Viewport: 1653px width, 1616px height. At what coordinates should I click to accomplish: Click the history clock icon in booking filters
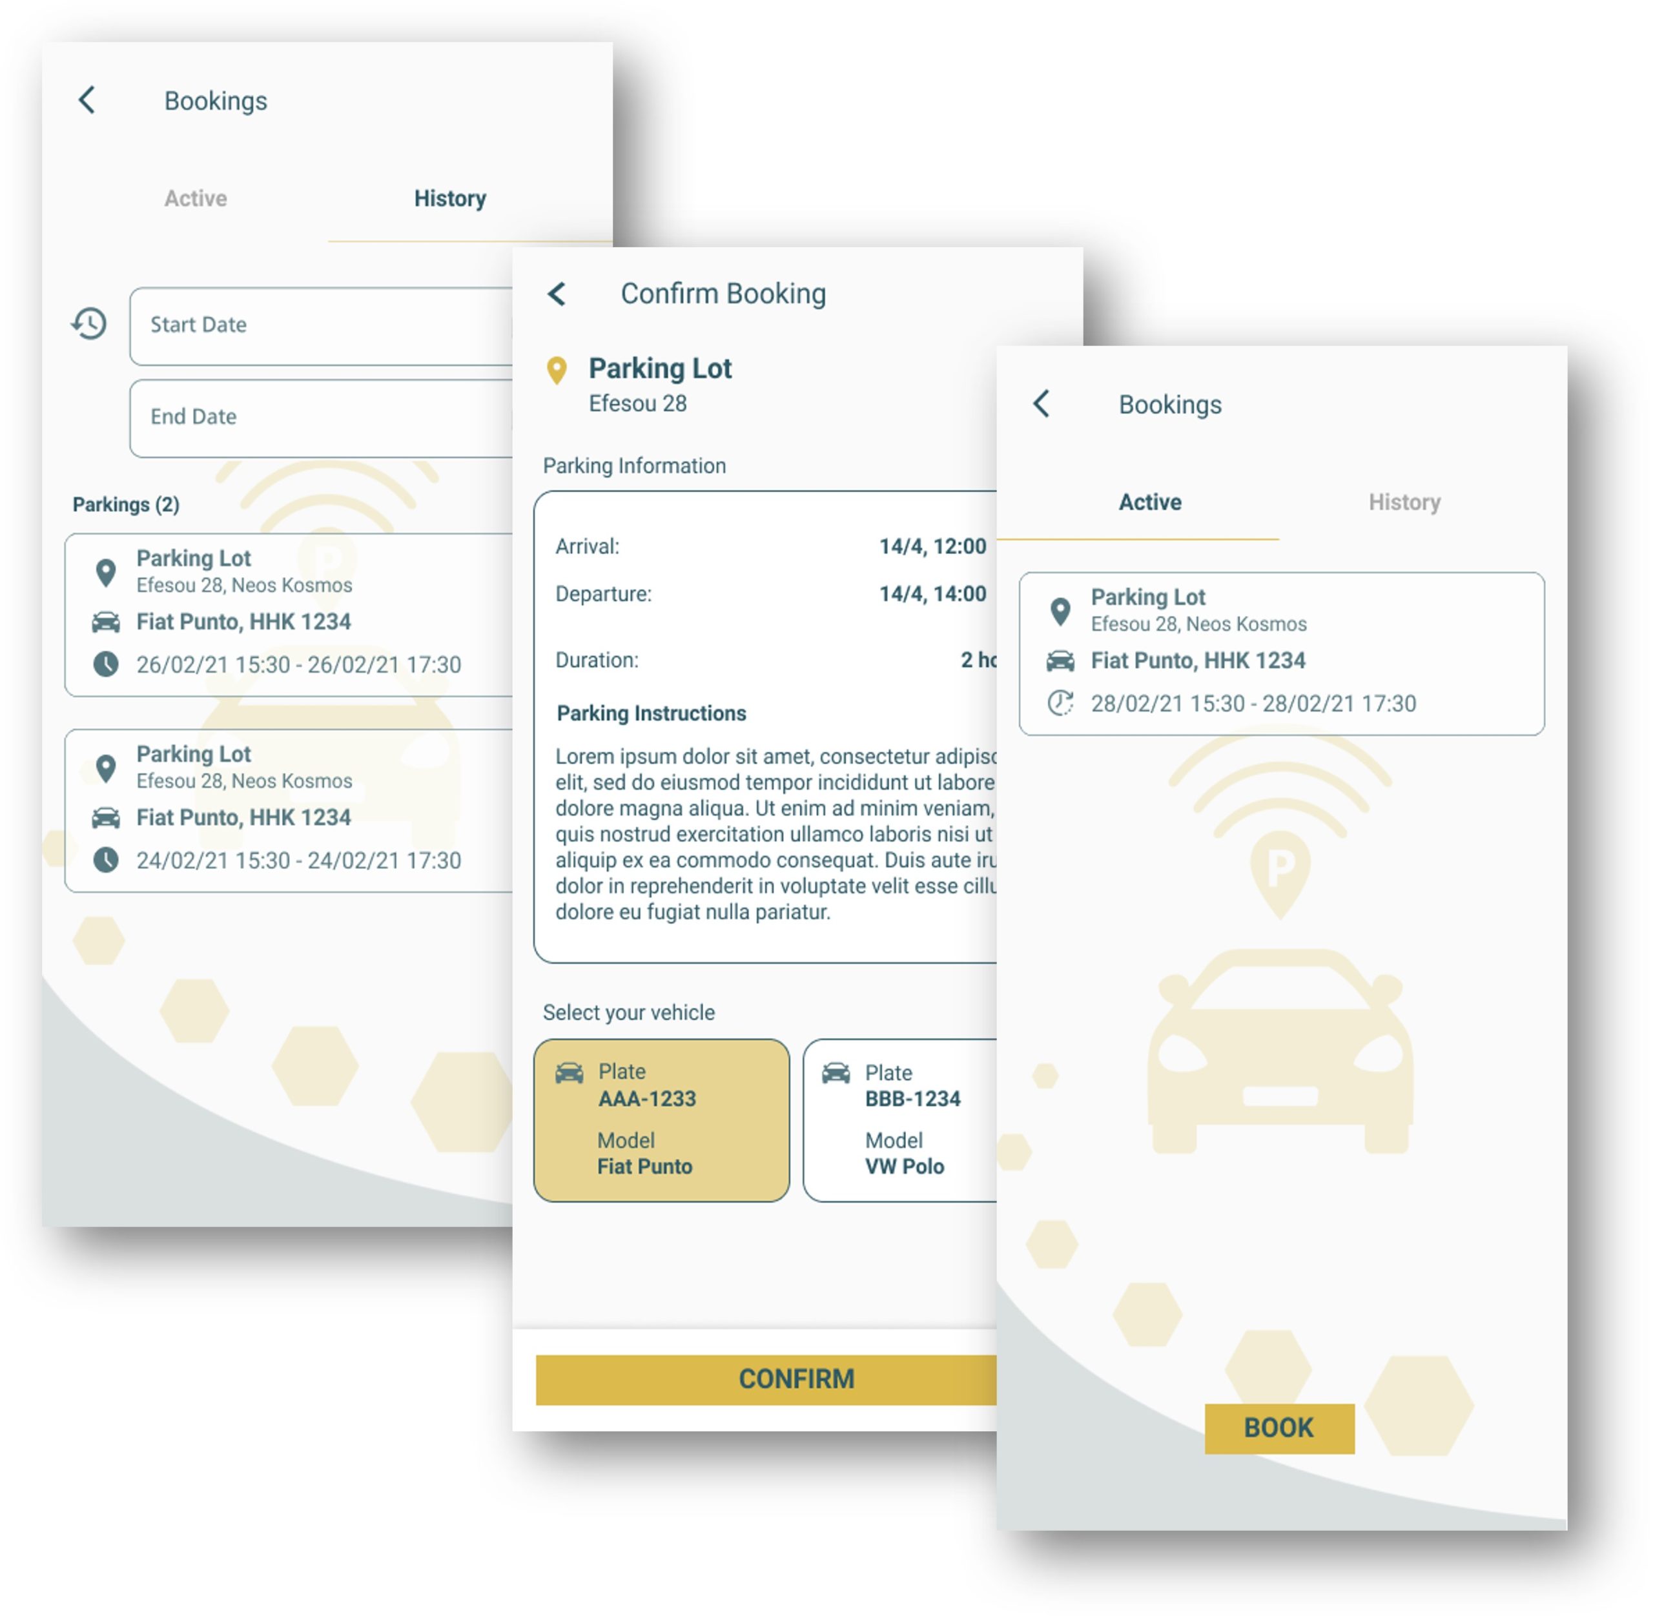pyautogui.click(x=92, y=324)
